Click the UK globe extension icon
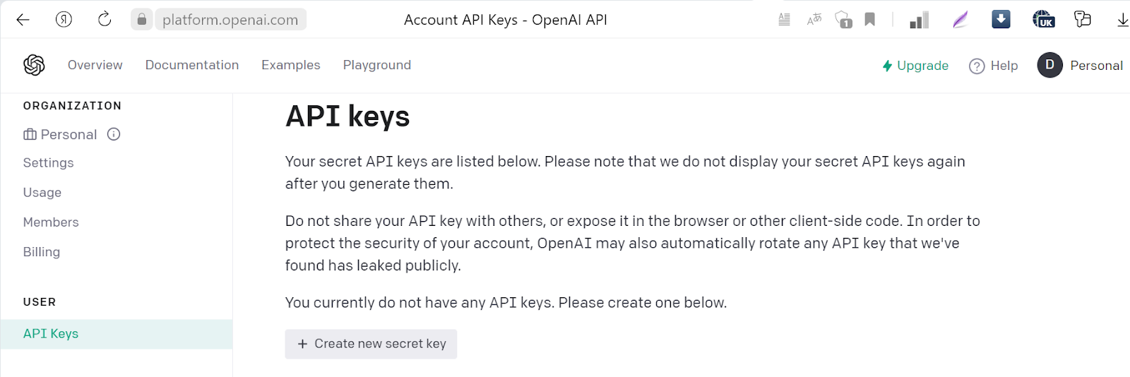Screen dimensions: 1130x377 pos(1043,20)
